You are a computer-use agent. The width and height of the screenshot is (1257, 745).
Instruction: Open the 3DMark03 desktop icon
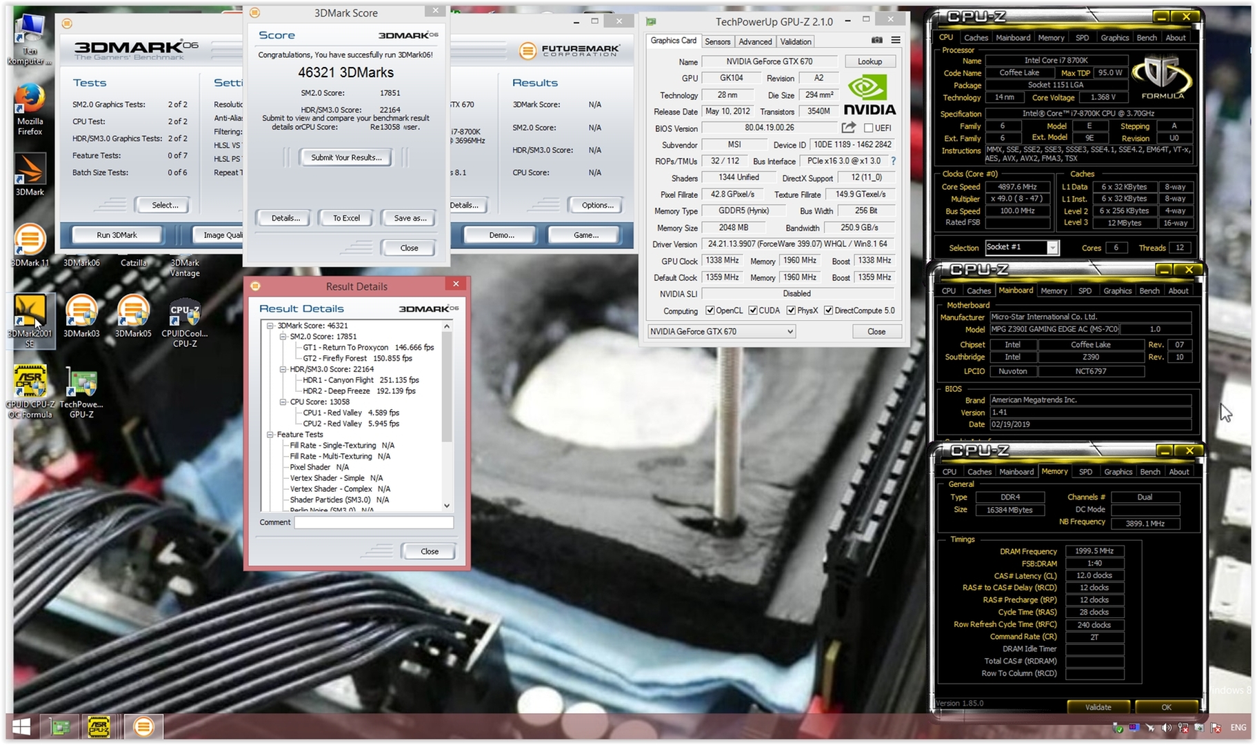81,316
